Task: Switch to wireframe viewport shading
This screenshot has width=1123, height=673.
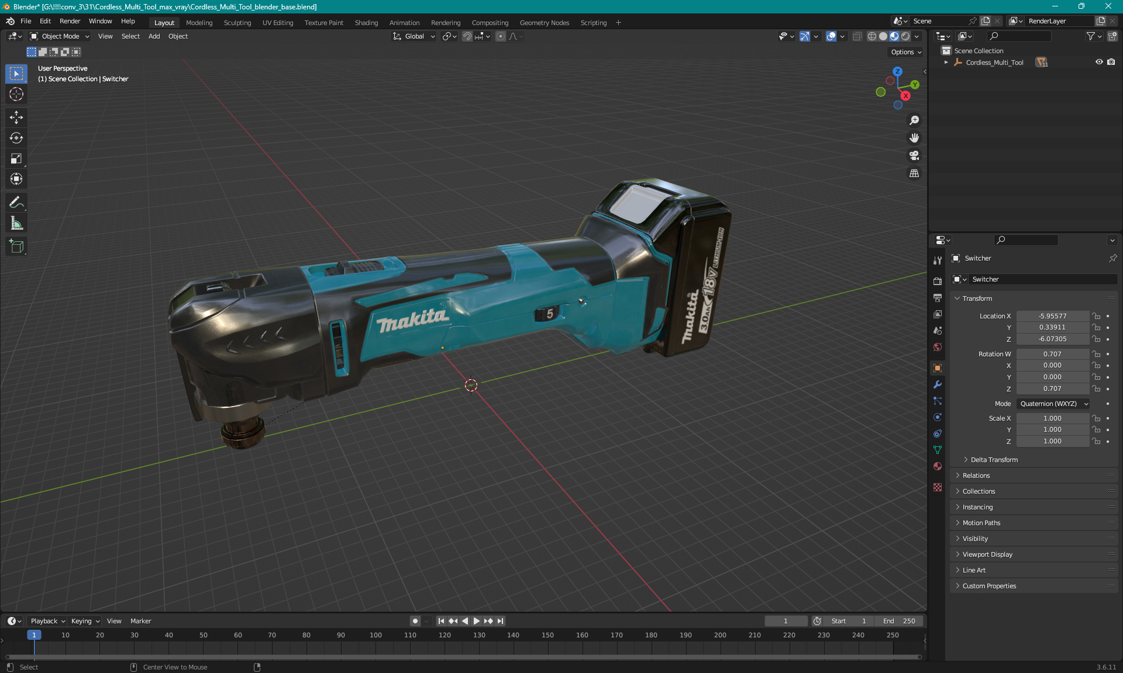Action: 872,36
